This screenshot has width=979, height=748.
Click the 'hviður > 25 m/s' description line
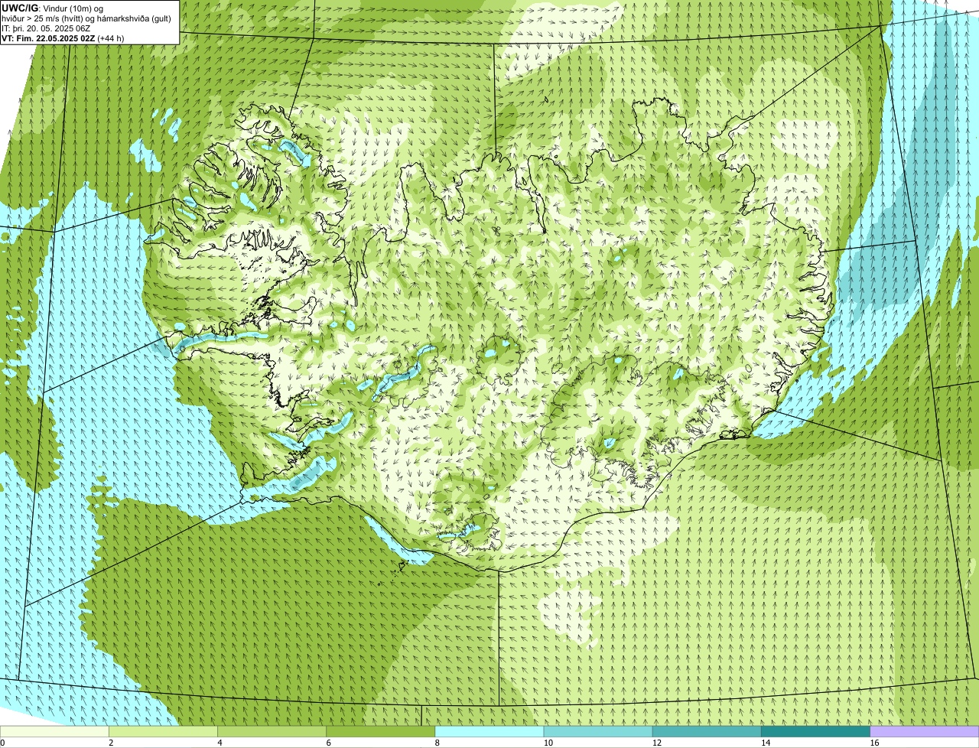point(86,18)
